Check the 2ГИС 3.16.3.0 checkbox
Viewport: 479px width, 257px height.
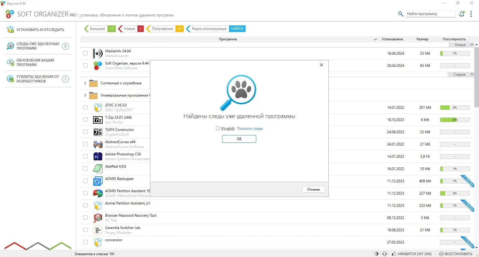[x=85, y=108]
